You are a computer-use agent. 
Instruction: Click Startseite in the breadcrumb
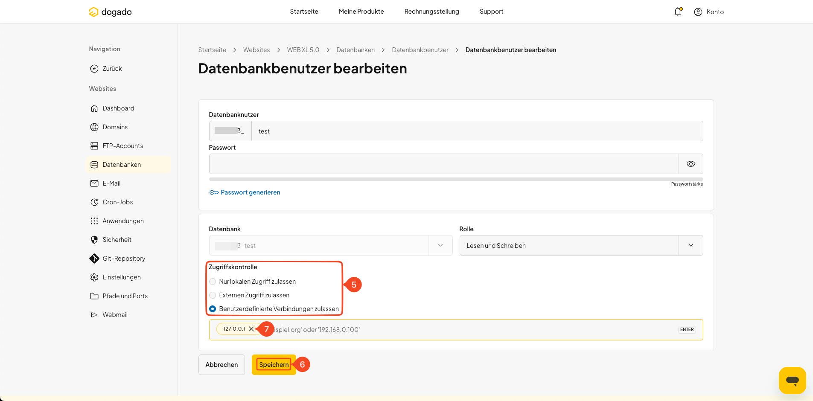pos(212,50)
